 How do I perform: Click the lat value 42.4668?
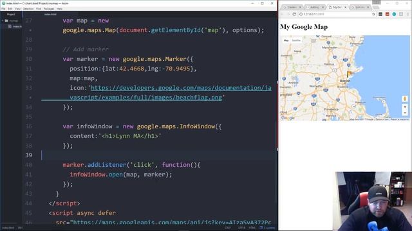coord(131,69)
